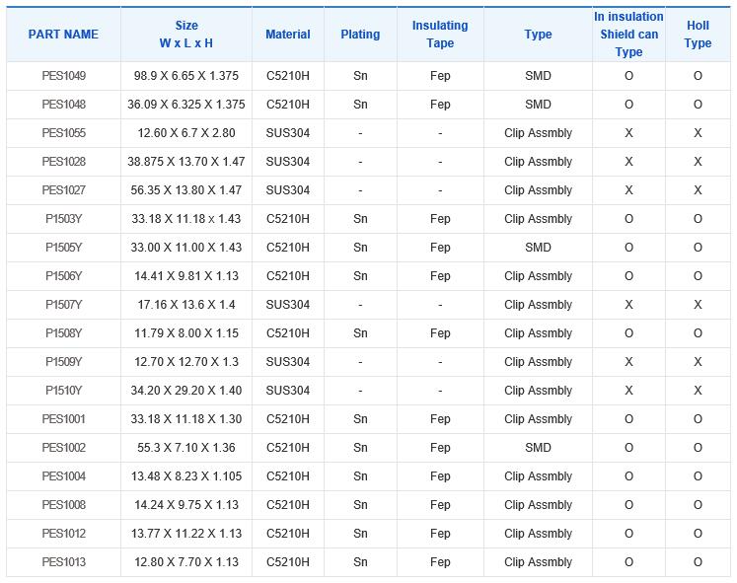Click In insulation Shield can Type header

click(x=628, y=35)
